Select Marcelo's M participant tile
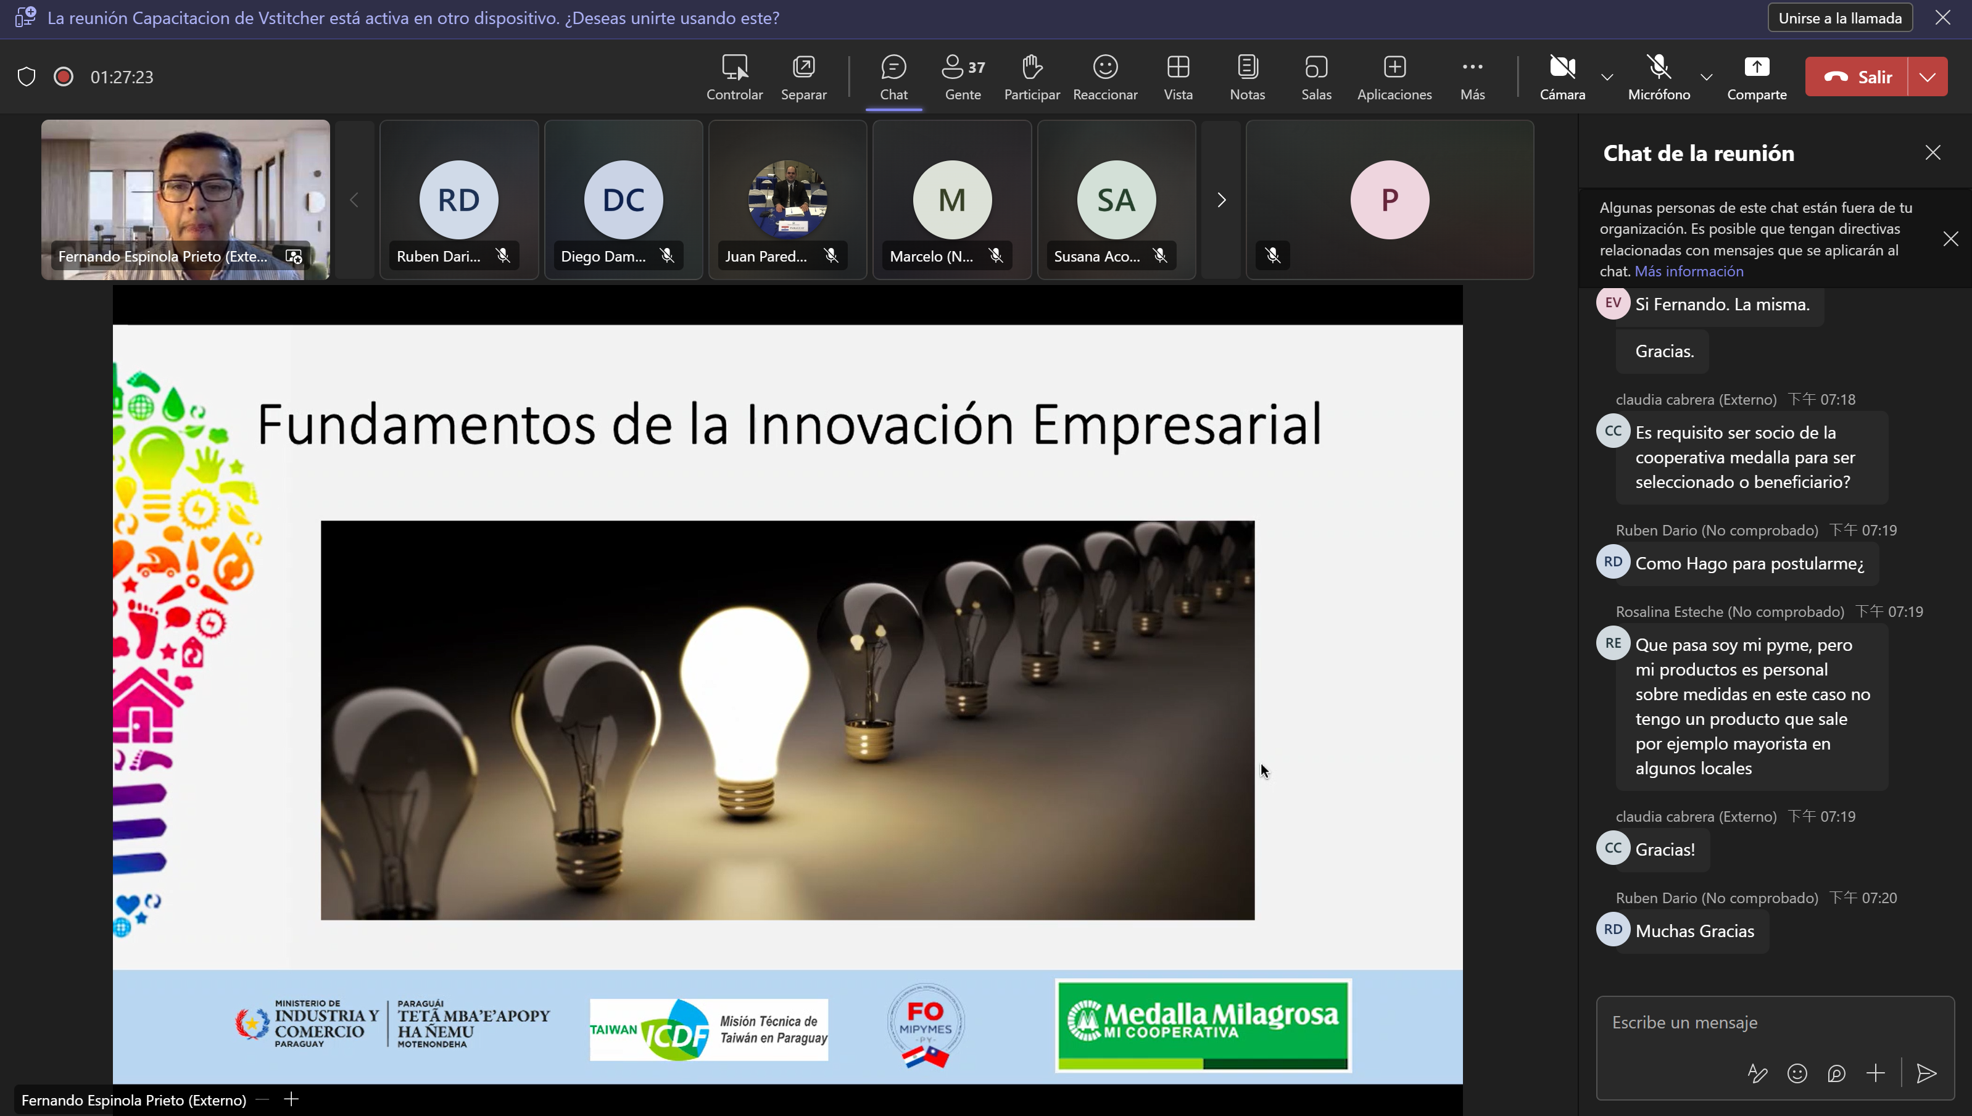The image size is (1972, 1116). (952, 199)
